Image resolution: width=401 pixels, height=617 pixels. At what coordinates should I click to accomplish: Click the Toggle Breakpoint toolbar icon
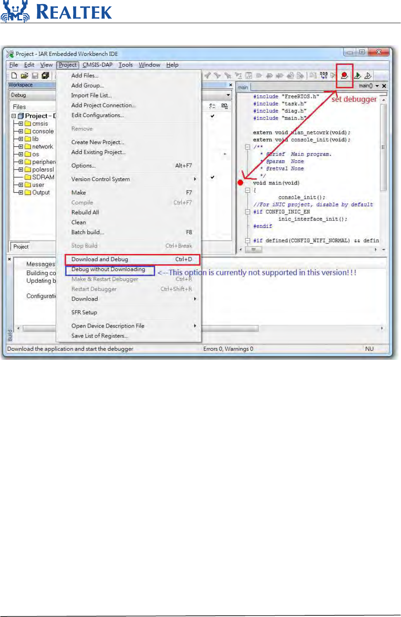344,75
